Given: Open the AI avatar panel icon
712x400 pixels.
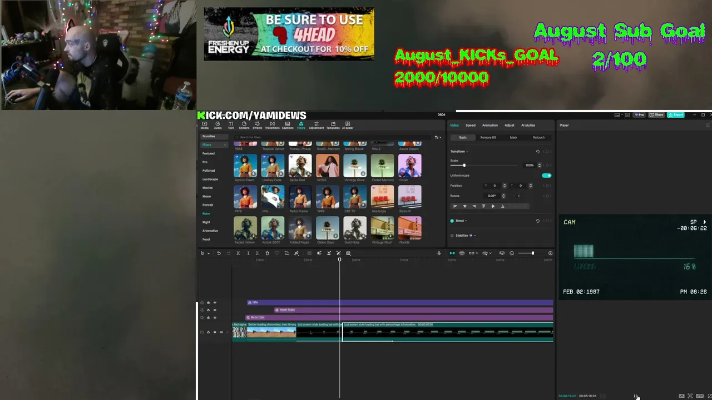Looking at the screenshot, I should 348,125.
